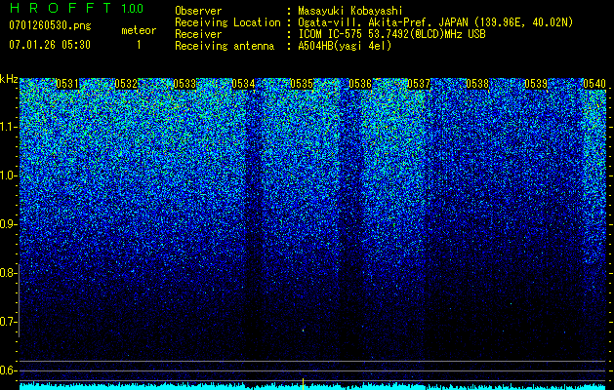Click the bright meteor echo dot near 0535
Screen dimensions: 614x390
303,331
